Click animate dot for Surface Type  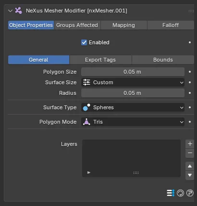pos(190,107)
